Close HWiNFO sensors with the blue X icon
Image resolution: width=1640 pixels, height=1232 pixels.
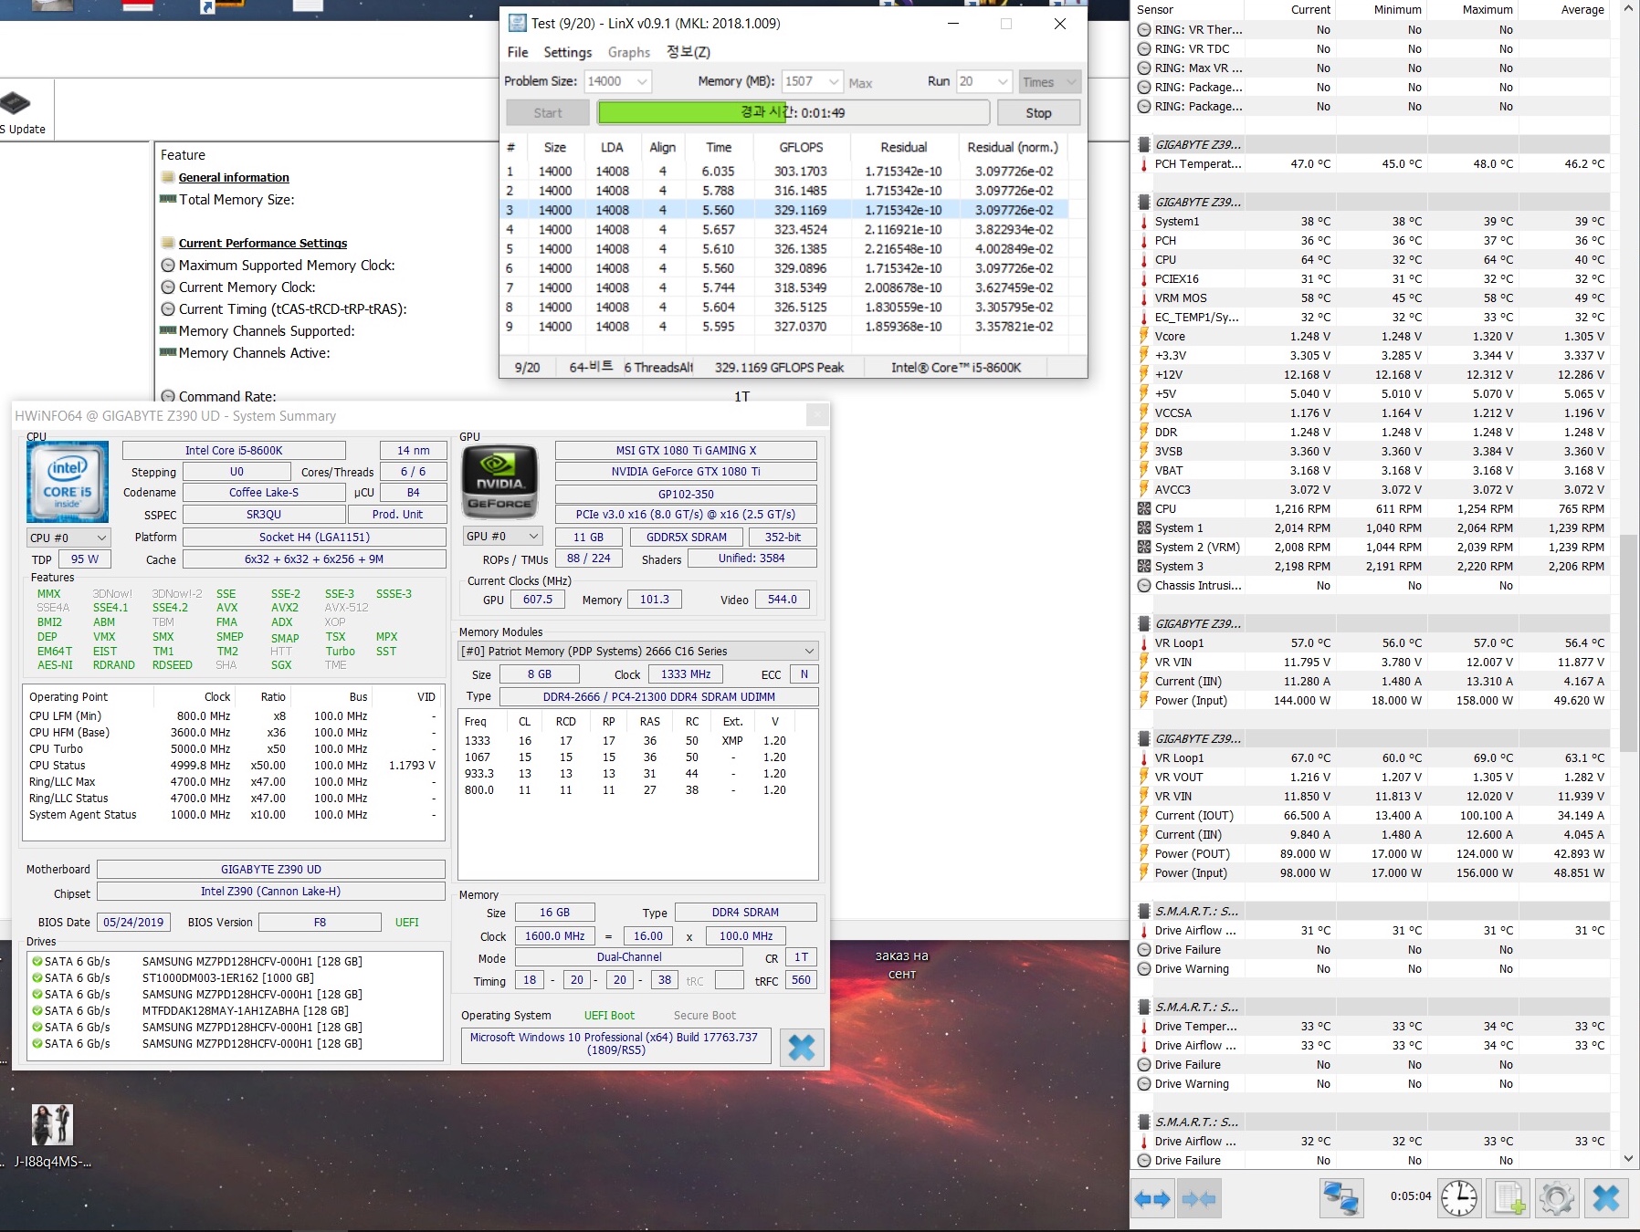tap(1605, 1198)
